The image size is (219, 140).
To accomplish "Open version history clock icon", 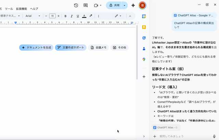I will click(x=76, y=5).
